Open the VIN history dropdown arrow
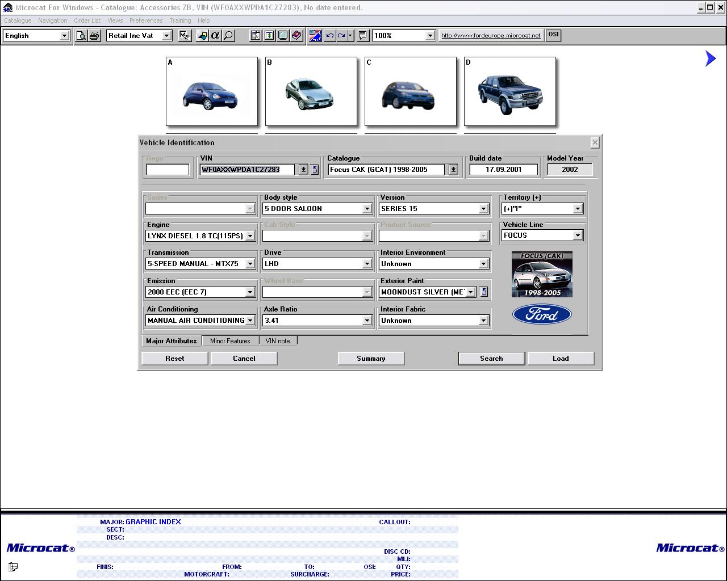This screenshot has height=581, width=727. (303, 170)
